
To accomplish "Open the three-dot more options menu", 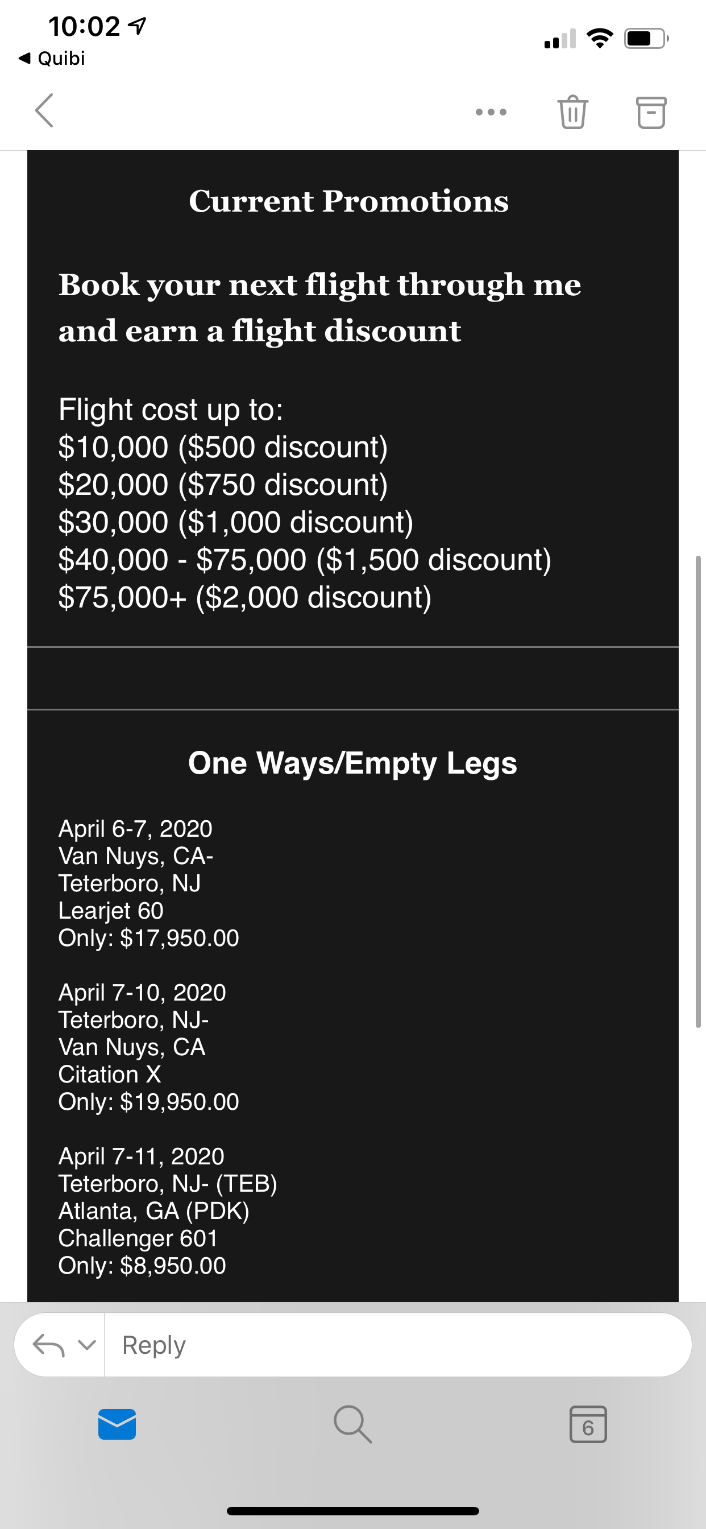I will pos(491,111).
